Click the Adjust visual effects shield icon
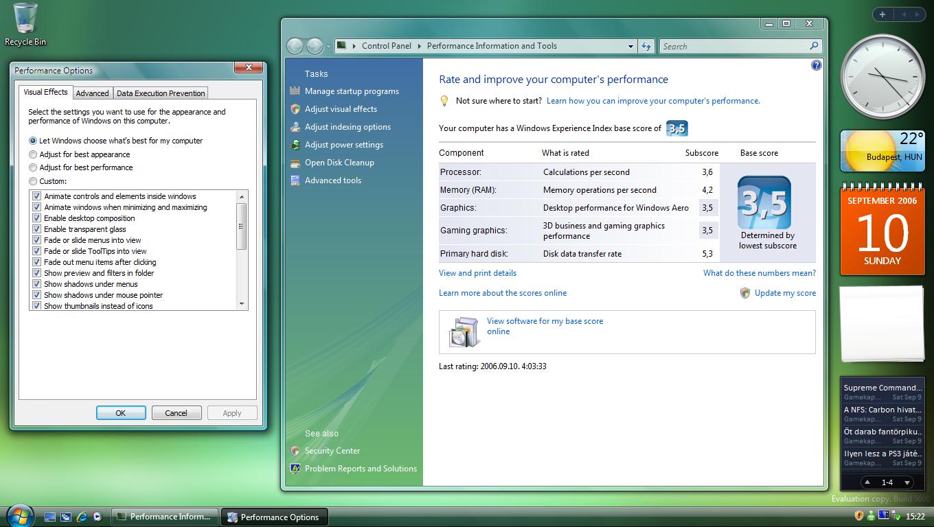 pos(295,109)
